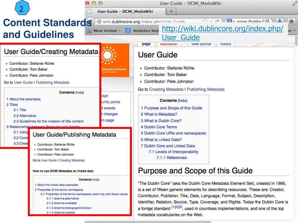This screenshot has width=298, height=223.
Task: Click the Purpose and Scope of this Guide heading
Action: (x=195, y=171)
